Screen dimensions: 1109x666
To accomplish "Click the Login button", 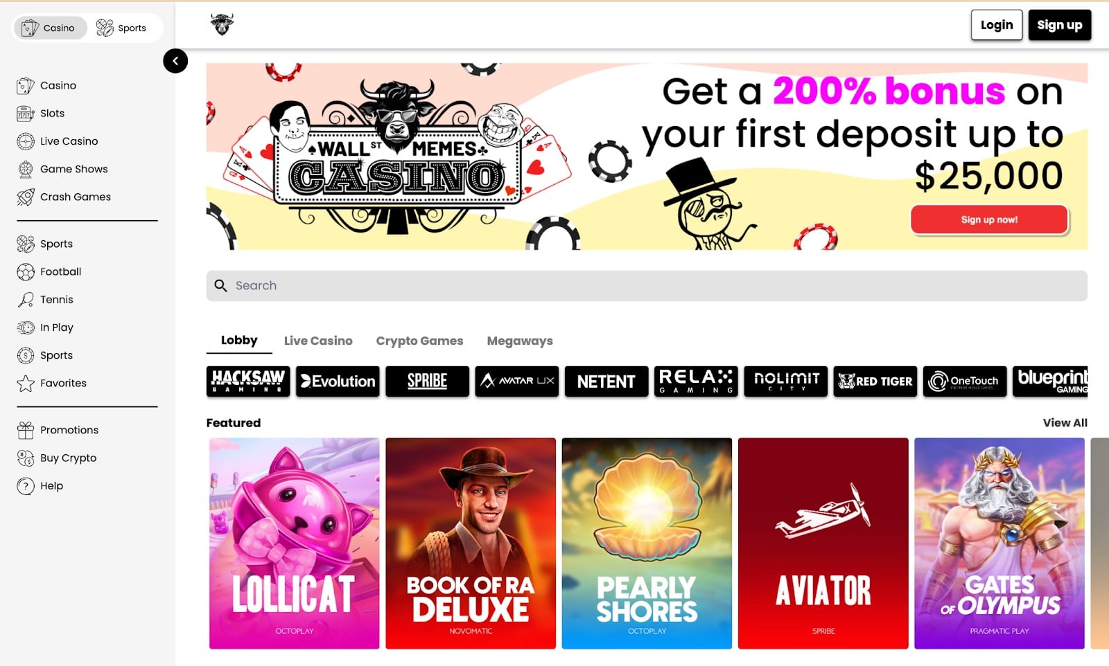I will (x=997, y=25).
